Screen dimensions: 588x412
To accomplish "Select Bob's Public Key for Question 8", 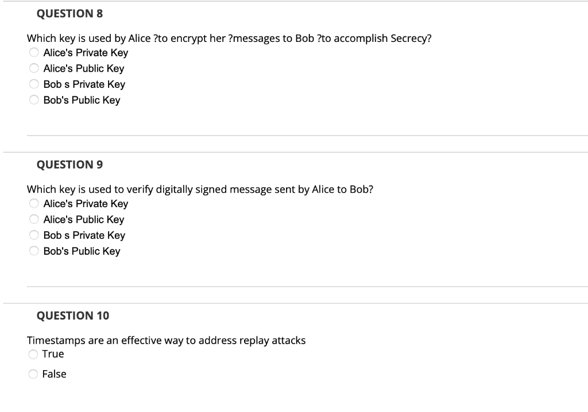I will (33, 99).
